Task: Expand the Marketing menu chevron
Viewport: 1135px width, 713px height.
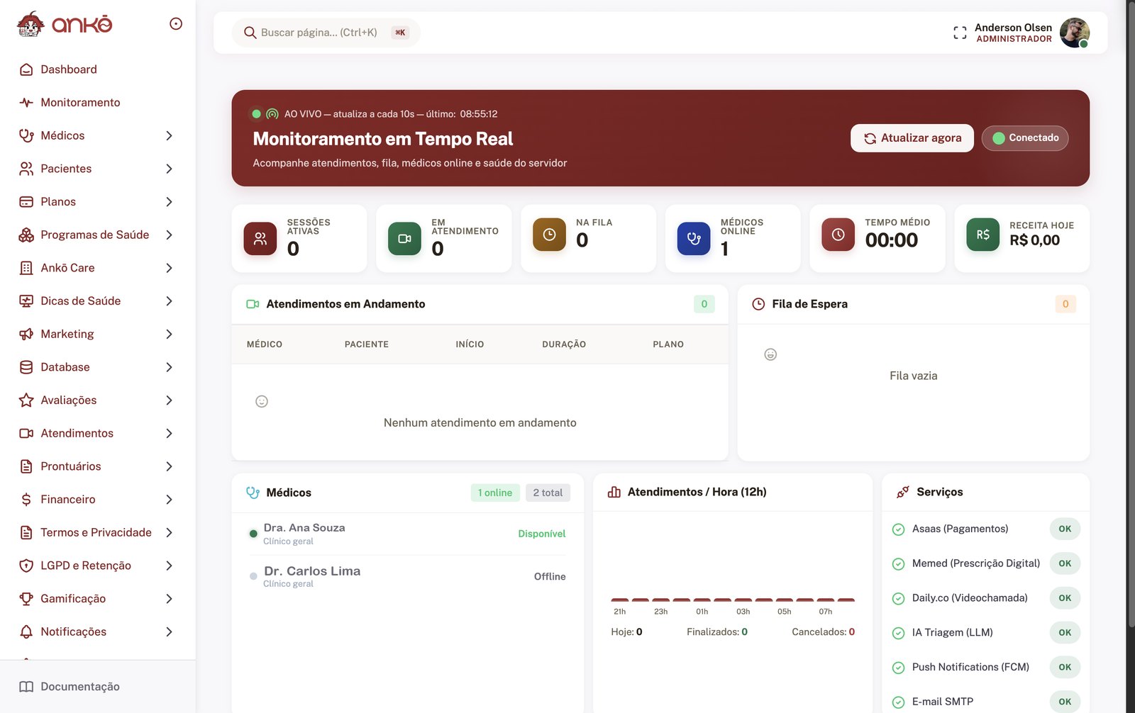Action: coord(169,334)
